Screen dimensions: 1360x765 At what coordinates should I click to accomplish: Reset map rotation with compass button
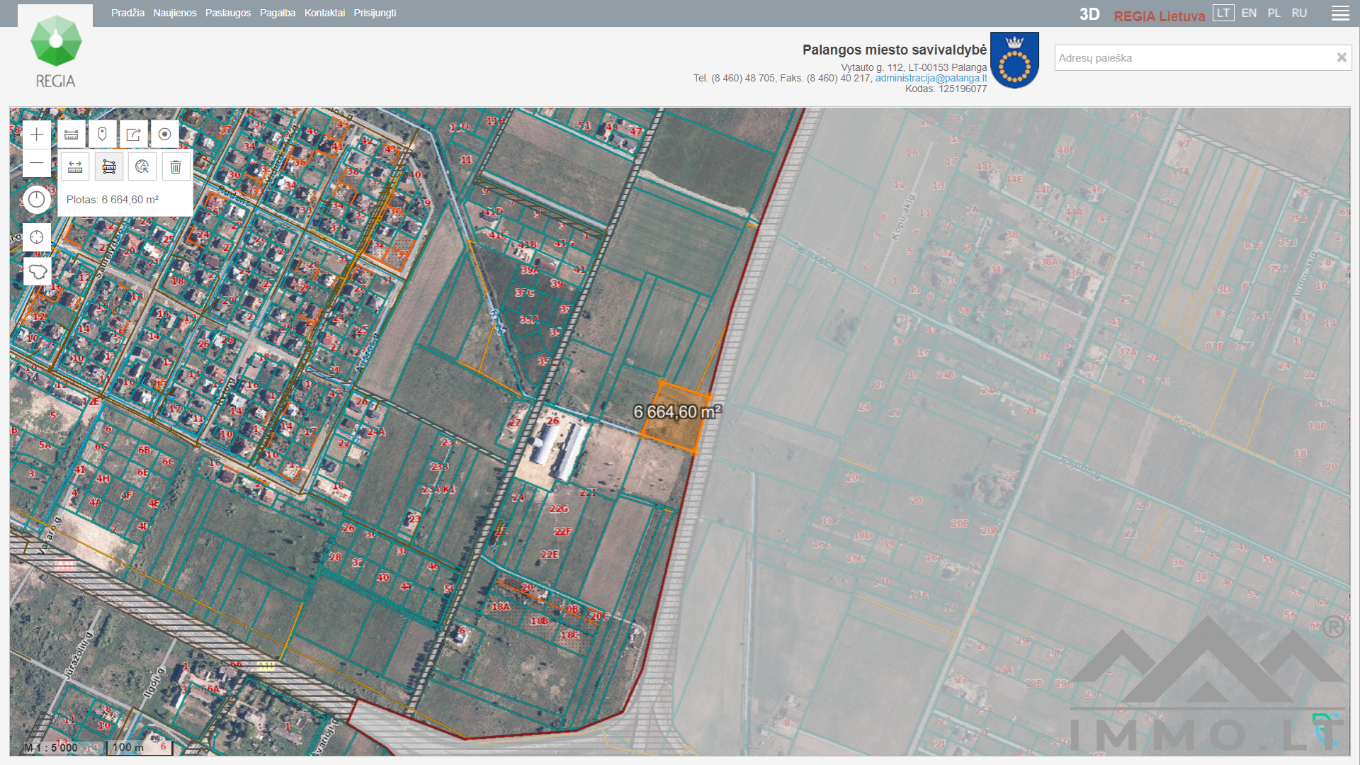[37, 200]
